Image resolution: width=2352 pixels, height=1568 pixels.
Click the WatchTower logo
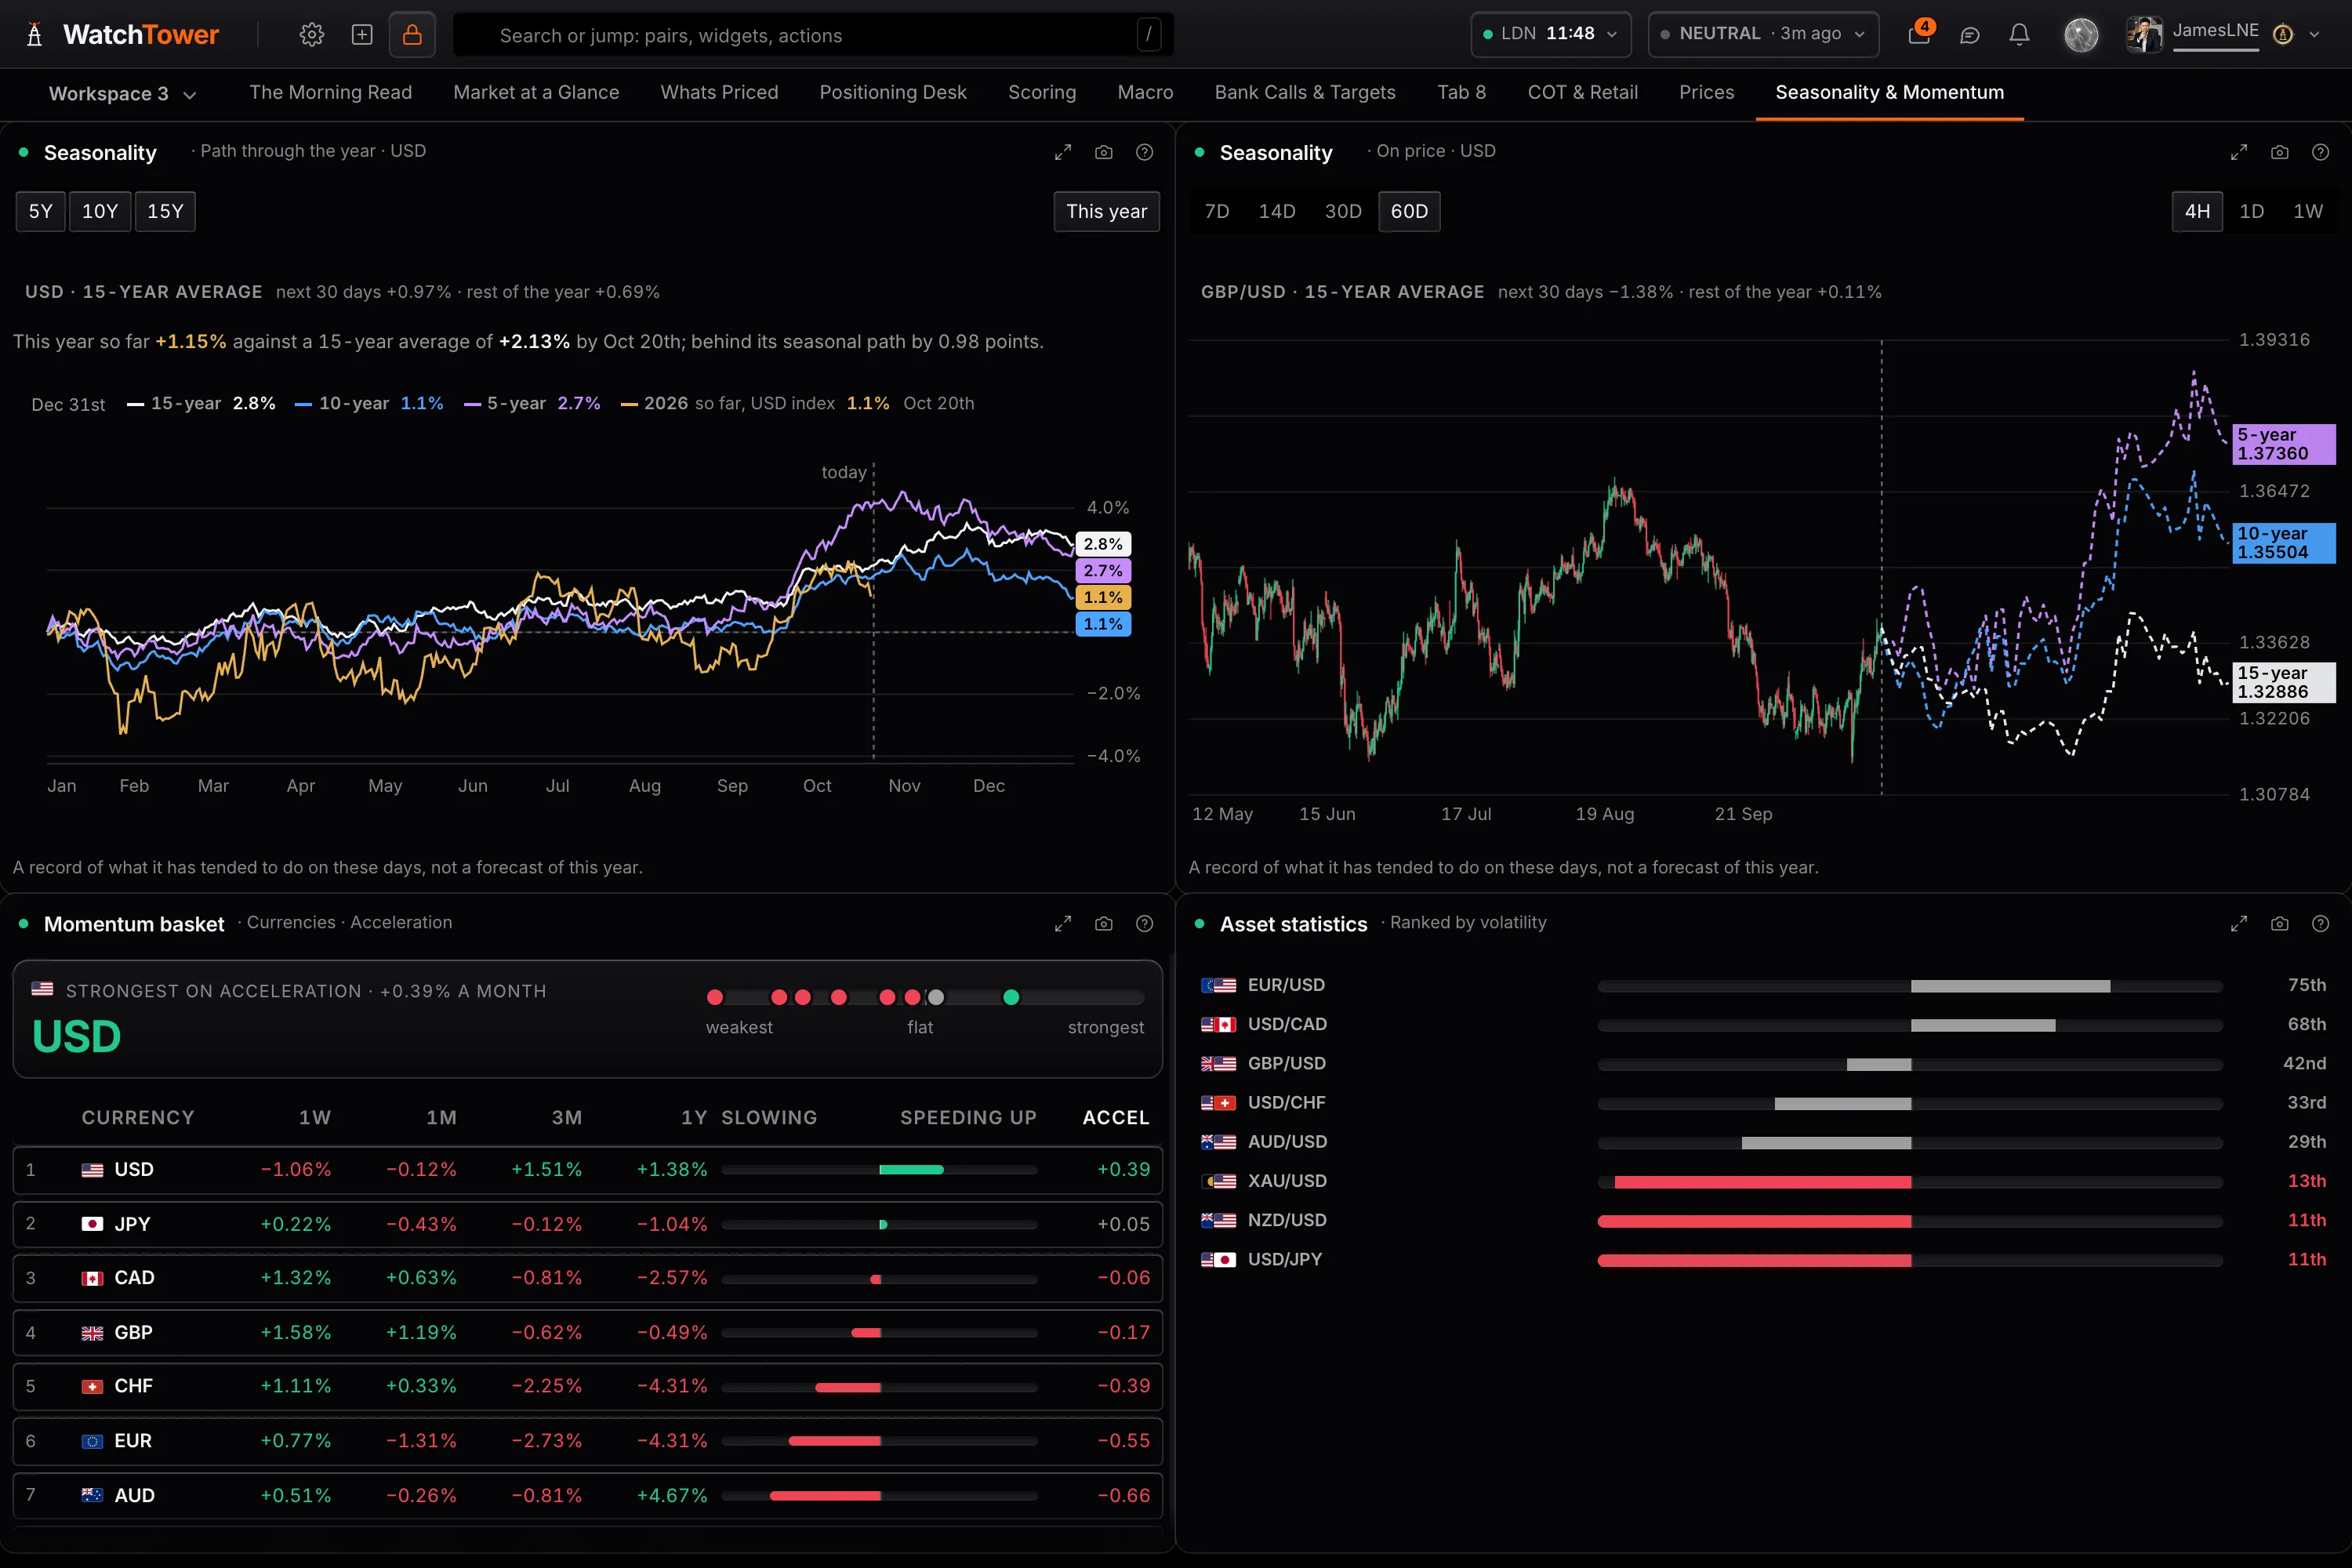click(x=122, y=35)
